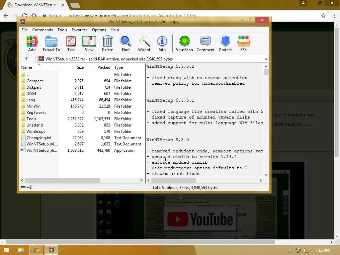
Task: Click the taskbar volume icon
Action: click(306, 250)
